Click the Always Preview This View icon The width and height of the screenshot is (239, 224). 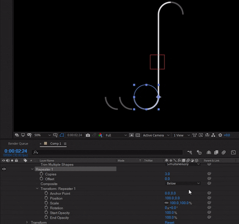pos(17,135)
